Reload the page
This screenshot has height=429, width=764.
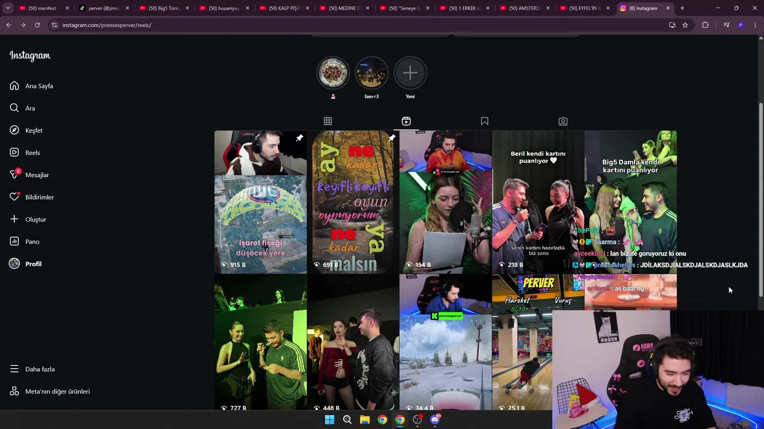[37, 25]
